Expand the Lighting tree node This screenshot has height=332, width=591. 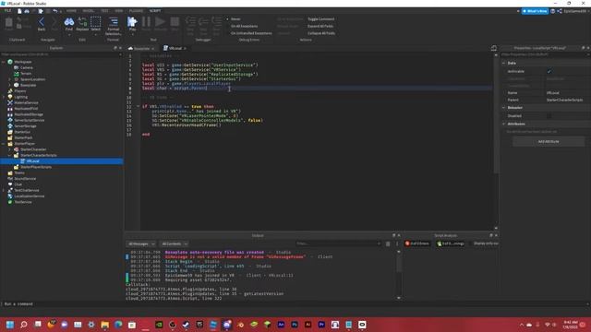click(4, 97)
